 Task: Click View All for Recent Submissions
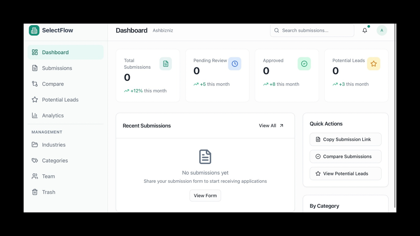click(x=271, y=126)
